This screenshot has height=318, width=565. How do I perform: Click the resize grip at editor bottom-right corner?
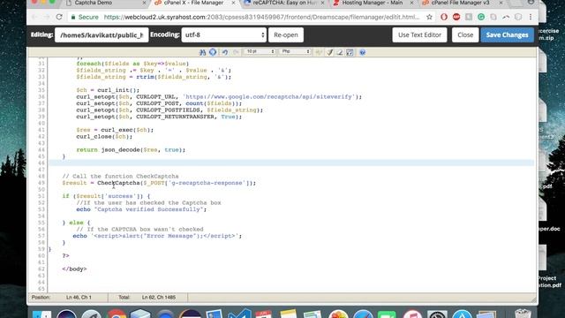click(533, 299)
